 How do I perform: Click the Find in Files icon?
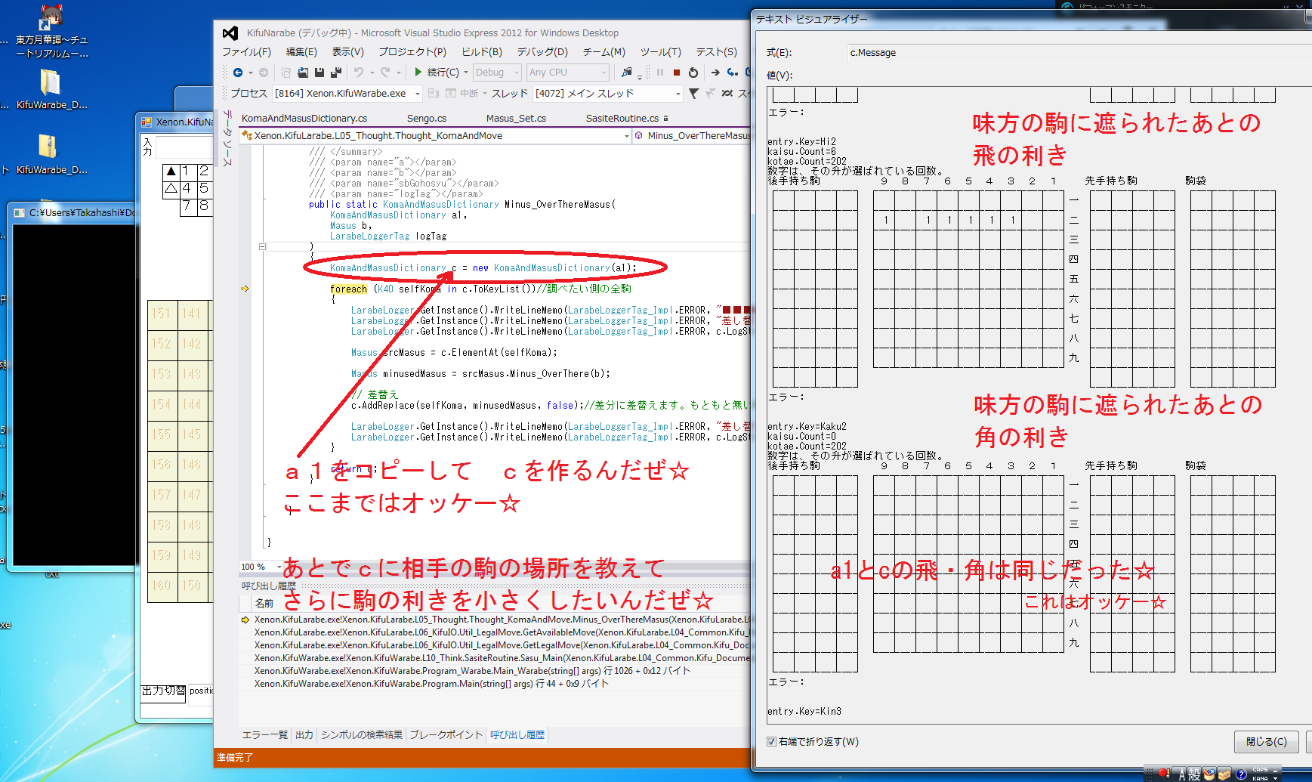point(626,73)
